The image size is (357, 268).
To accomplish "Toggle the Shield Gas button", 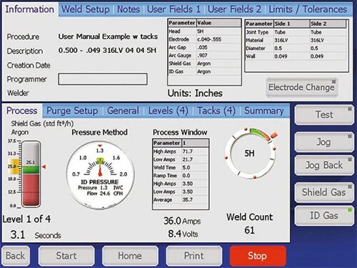I will 324,192.
